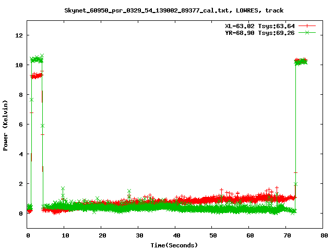Click the Power (Kelvin) y-axis label
Screen dimensions: 334x250
pos(6,124)
